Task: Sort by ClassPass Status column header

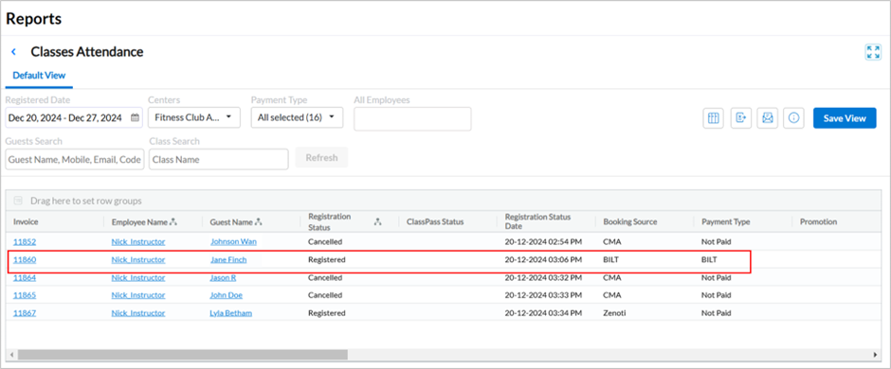Action: click(x=435, y=221)
